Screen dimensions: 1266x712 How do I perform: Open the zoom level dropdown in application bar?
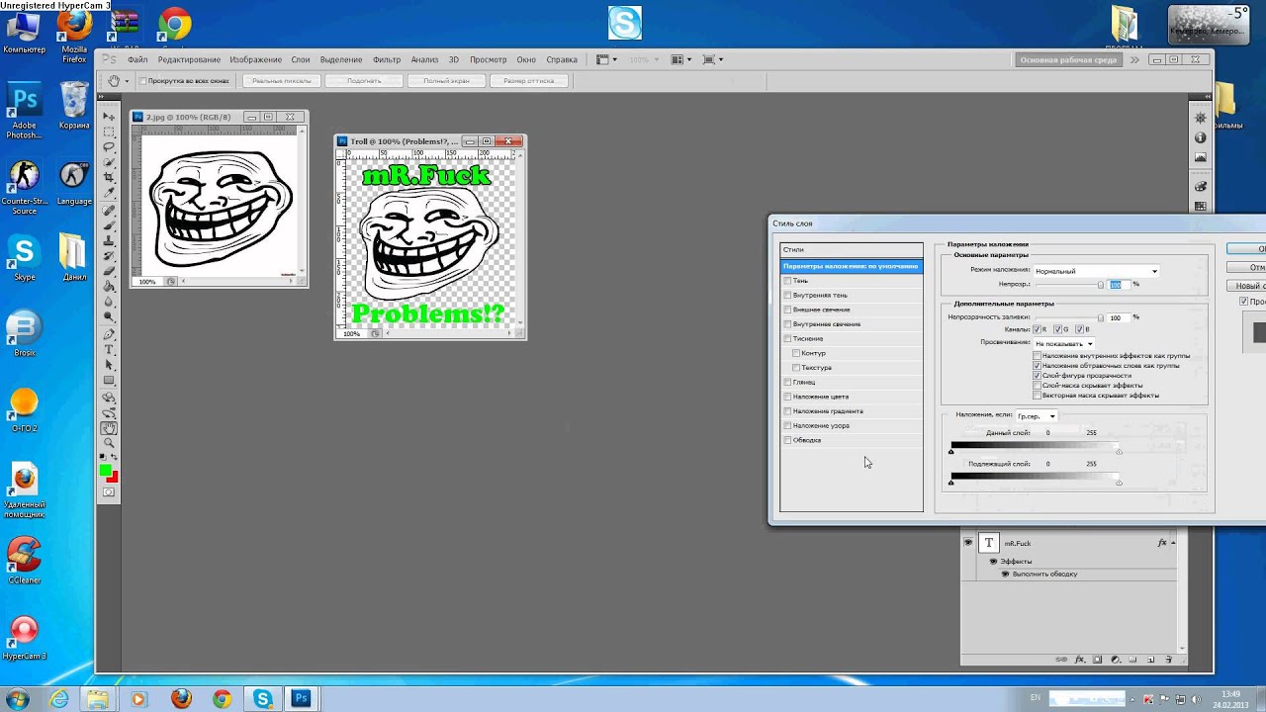tap(645, 59)
